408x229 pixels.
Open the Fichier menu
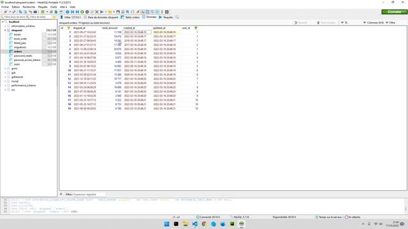[5, 7]
